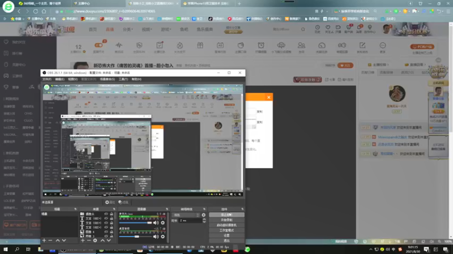Viewport: 453px width, 254px height.
Task: Pop out OBS sources dock panel
Action: [114, 209]
